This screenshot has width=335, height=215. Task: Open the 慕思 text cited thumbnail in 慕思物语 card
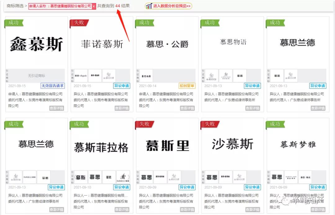point(240,76)
